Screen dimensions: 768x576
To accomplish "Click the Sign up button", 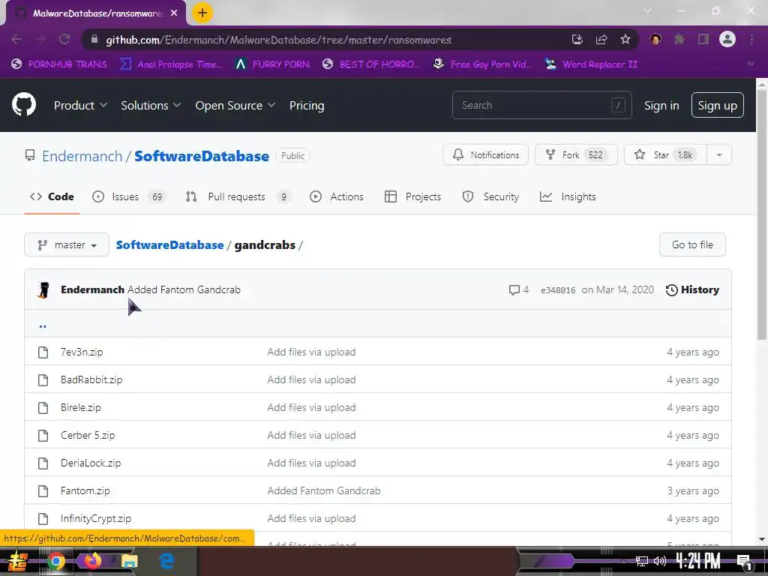I will pos(717,105).
